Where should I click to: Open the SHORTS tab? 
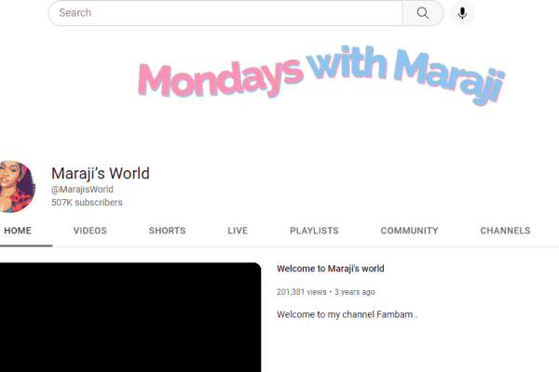(x=167, y=231)
